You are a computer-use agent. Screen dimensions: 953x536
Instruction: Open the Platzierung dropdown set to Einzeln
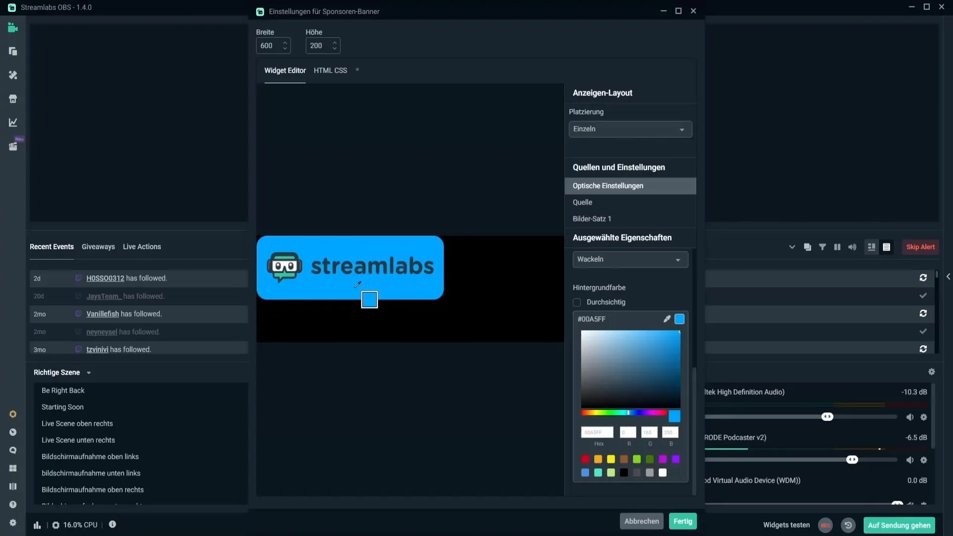coord(630,129)
